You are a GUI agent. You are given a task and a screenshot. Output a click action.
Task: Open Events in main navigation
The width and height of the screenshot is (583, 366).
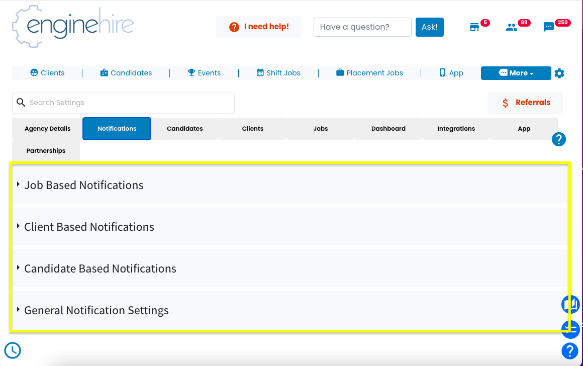tap(204, 73)
